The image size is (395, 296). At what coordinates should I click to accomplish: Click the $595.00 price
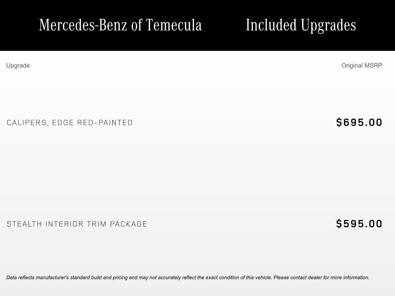(359, 224)
